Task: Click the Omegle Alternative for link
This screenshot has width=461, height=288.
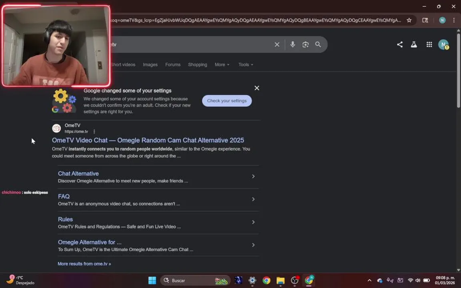Action: point(90,242)
